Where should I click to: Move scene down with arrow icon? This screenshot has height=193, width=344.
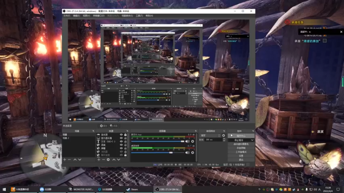click(80, 160)
